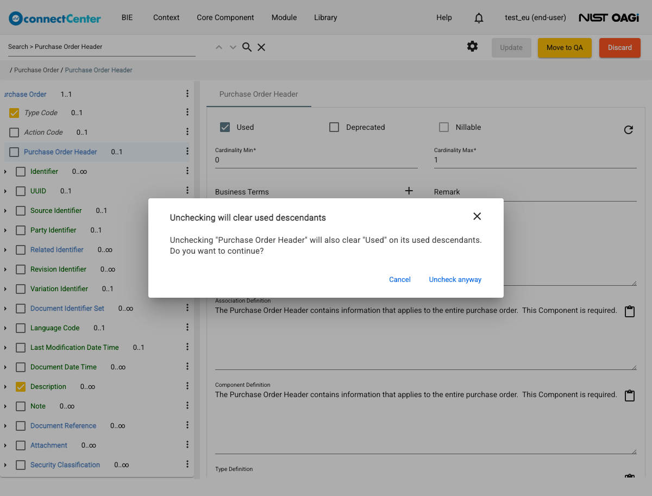Expand the Document Identifier Set node
The height and width of the screenshot is (496, 652).
click(5, 309)
